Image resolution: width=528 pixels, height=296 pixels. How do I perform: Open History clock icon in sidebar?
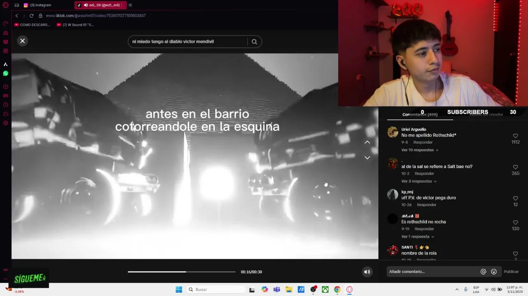tap(6, 105)
